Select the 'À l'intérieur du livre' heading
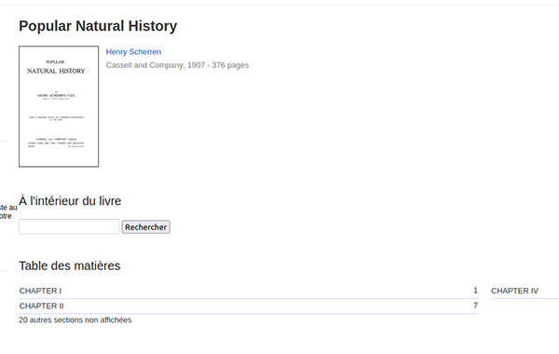 click(70, 201)
